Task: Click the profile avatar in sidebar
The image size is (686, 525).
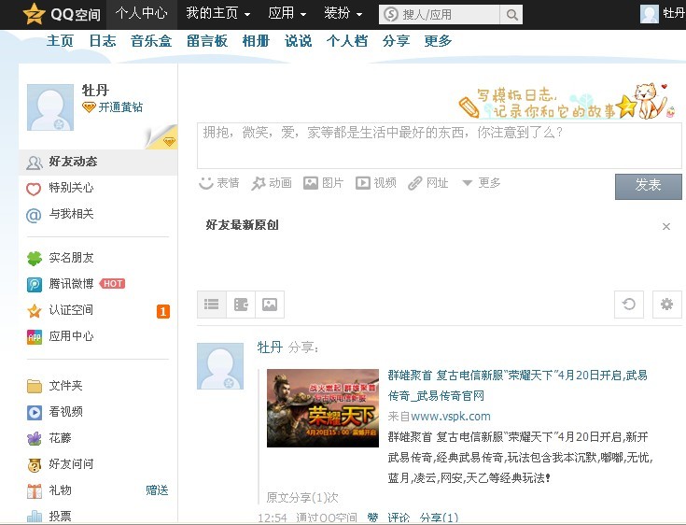Action: click(x=50, y=107)
